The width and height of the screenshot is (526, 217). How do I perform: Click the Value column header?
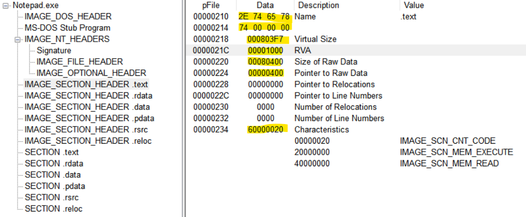(414, 6)
